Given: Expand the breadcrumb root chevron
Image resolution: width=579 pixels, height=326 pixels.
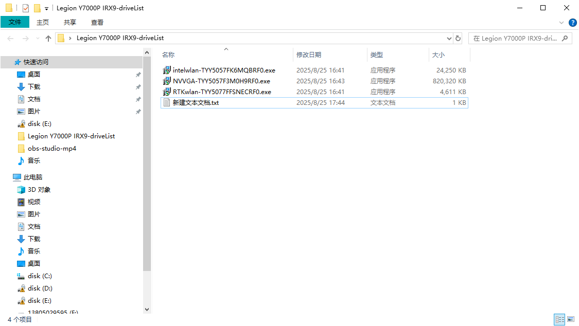Looking at the screenshot, I should [x=70, y=39].
